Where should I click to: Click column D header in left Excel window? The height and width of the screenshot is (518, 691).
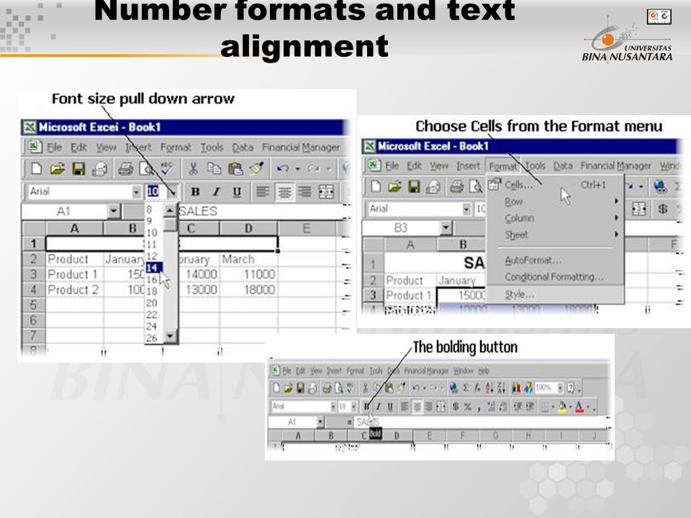pos(248,228)
